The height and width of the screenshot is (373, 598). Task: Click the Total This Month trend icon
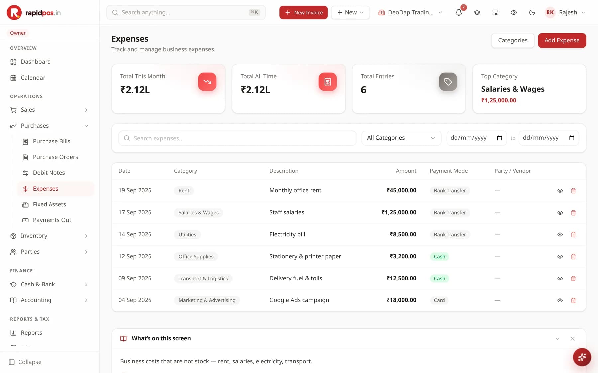pos(207,82)
